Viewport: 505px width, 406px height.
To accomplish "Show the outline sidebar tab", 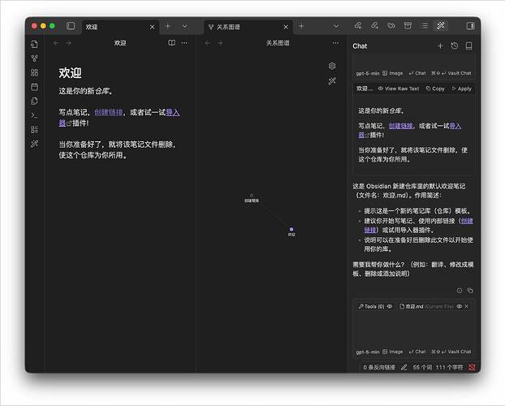I will (x=425, y=26).
